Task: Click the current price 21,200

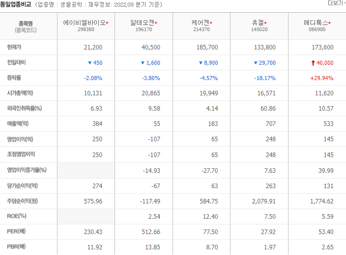Action: click(93, 47)
